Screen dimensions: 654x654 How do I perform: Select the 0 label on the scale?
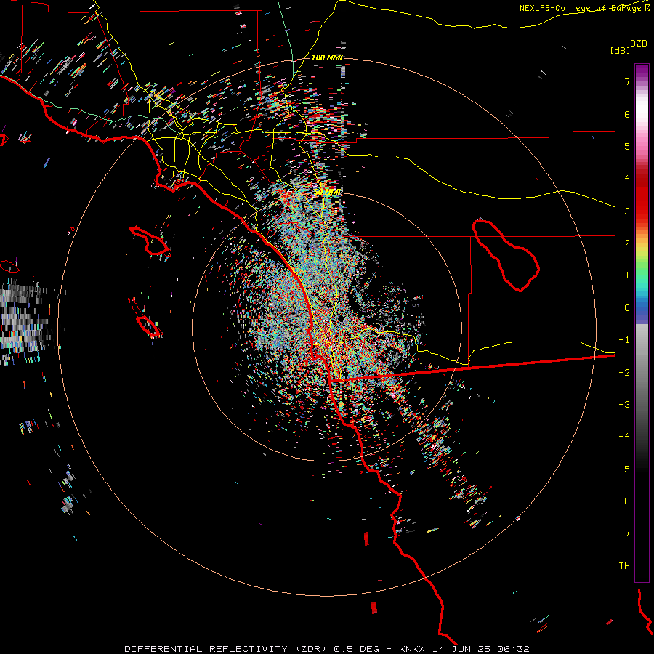tap(627, 308)
